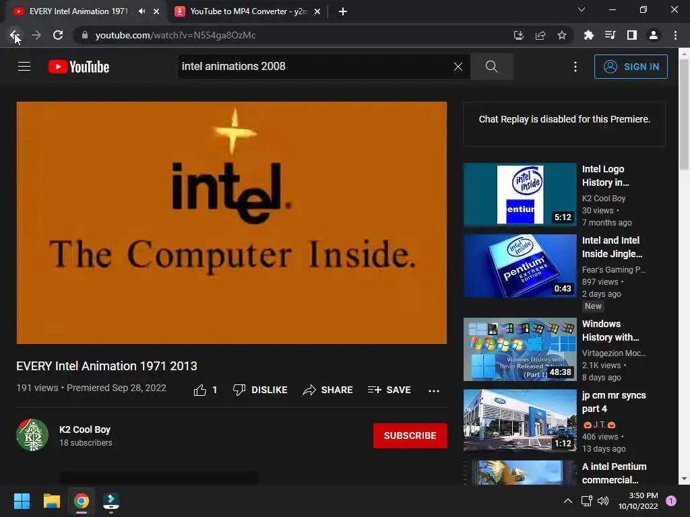Open Intel and Intel Inside Jingle thumbnail
The image size is (690, 517).
(x=520, y=265)
